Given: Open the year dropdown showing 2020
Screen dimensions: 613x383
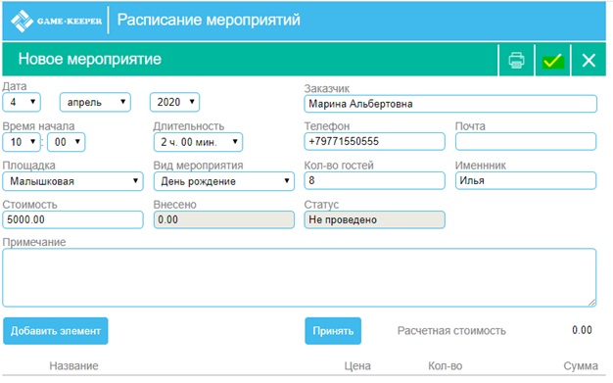Looking at the screenshot, I should pos(174,102).
